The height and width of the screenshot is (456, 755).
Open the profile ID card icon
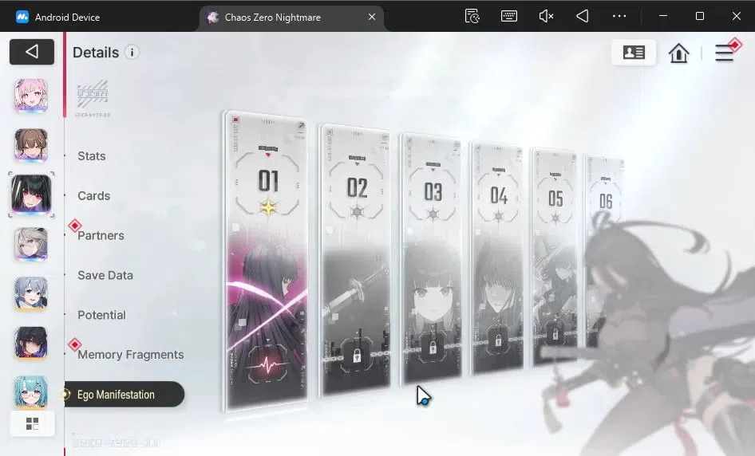634,53
